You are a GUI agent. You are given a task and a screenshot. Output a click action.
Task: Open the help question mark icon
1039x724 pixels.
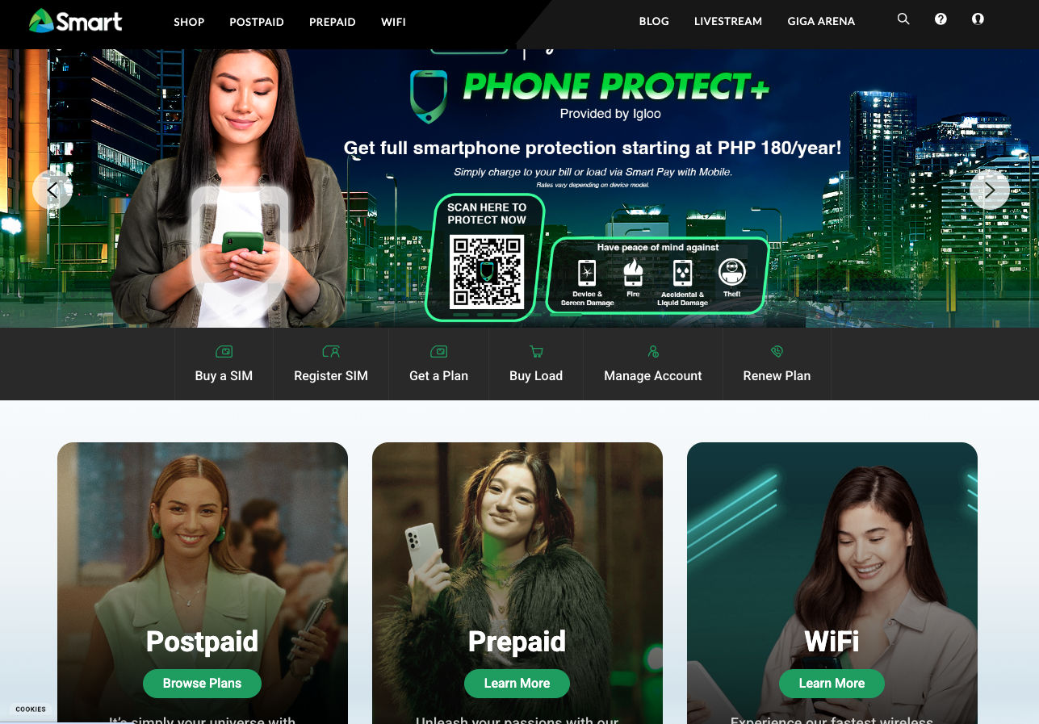click(x=941, y=19)
